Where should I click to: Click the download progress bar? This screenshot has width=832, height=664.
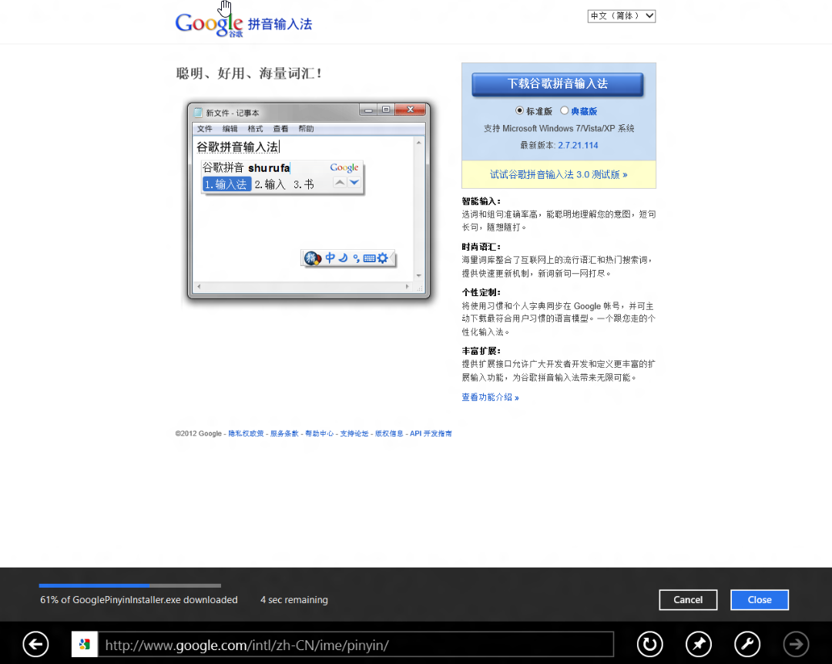[130, 585]
